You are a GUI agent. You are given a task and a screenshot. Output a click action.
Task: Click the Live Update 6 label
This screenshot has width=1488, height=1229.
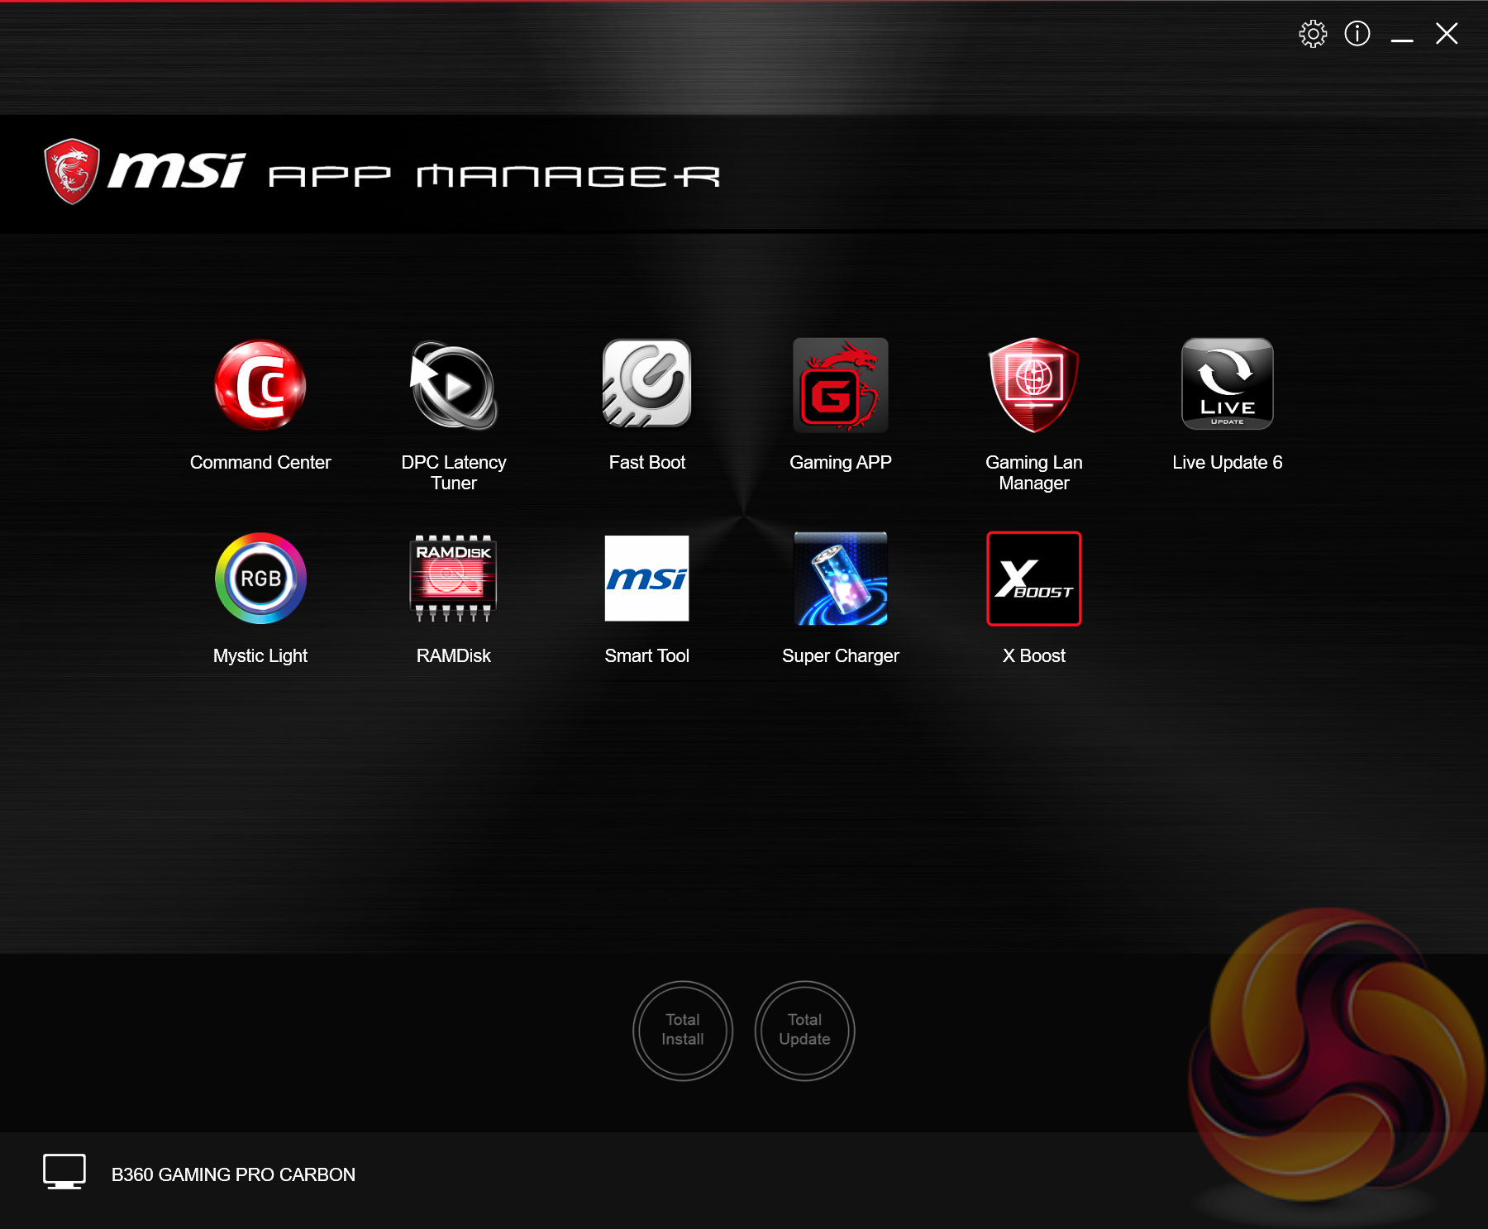point(1228,463)
